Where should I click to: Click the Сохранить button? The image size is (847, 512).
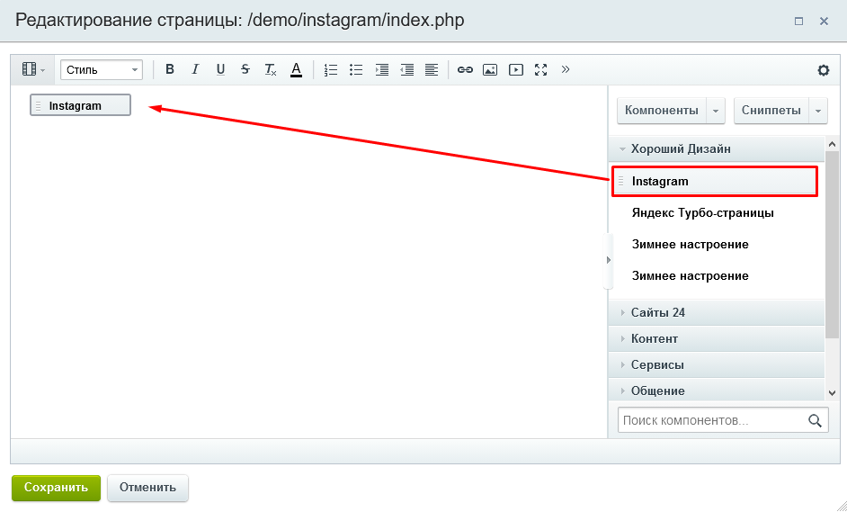tap(56, 488)
